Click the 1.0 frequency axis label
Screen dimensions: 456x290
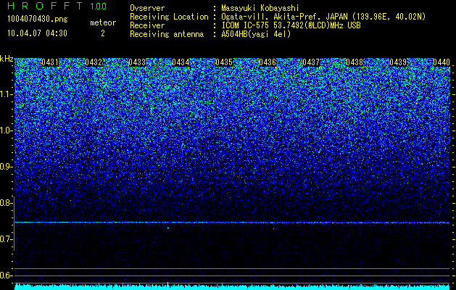(6, 130)
